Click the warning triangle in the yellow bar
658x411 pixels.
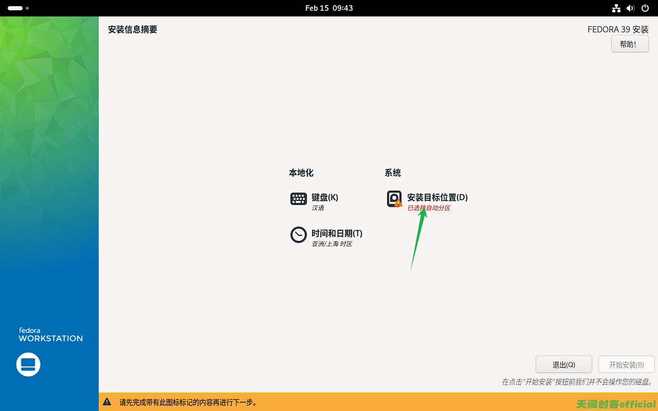pos(107,402)
